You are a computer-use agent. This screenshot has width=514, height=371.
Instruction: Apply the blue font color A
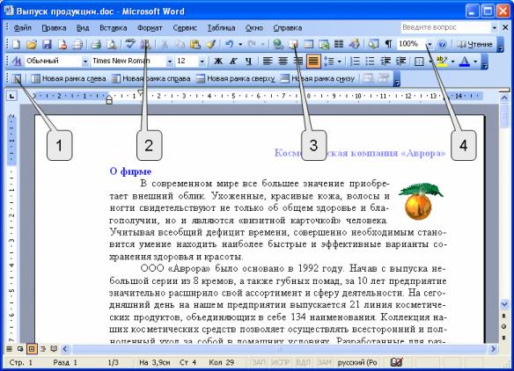point(465,61)
